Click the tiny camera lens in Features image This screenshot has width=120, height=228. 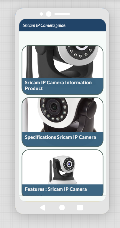click(x=69, y=164)
